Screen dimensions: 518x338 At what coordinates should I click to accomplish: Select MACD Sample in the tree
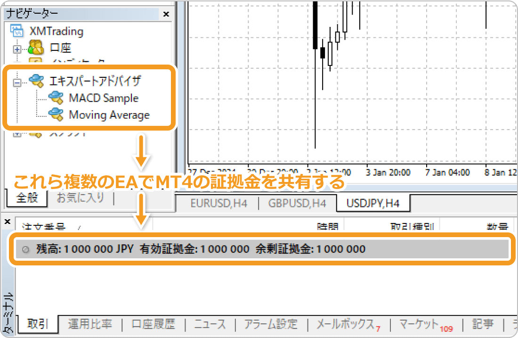click(x=104, y=98)
